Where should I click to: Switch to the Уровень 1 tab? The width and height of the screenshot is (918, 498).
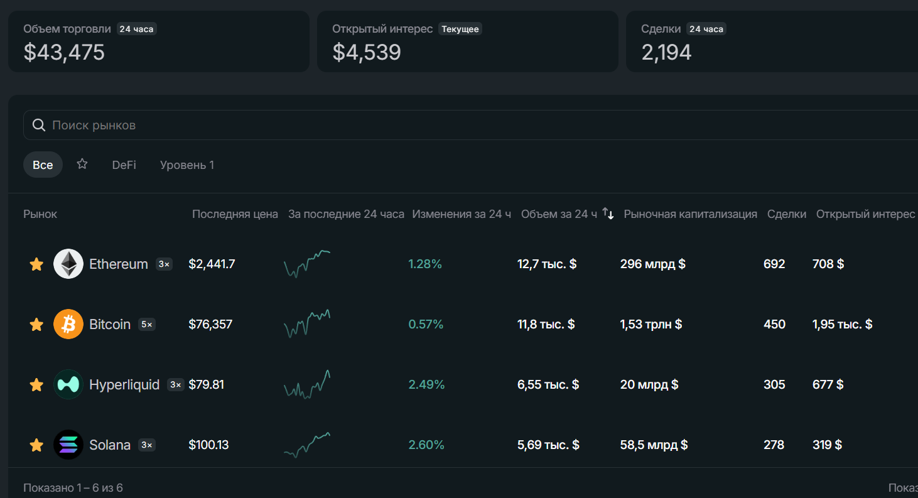click(x=187, y=165)
